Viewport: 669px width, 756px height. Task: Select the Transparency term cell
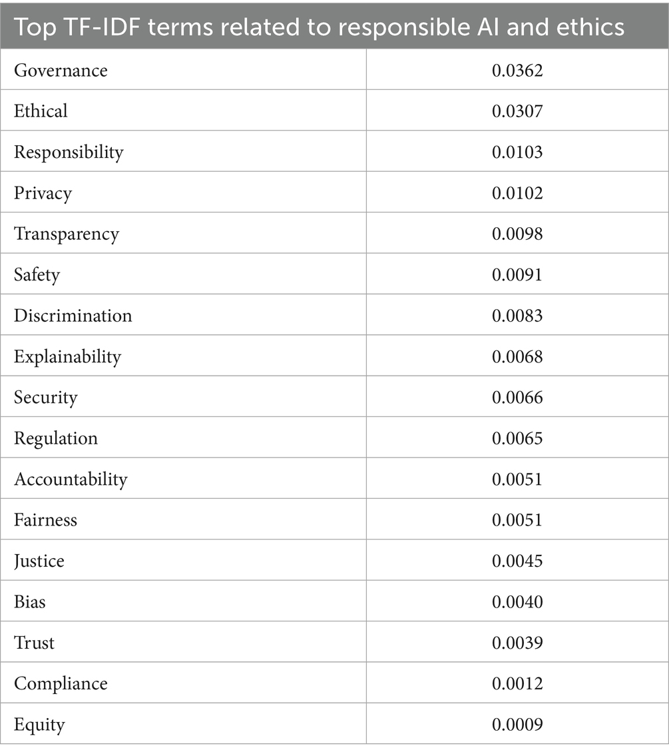click(67, 234)
